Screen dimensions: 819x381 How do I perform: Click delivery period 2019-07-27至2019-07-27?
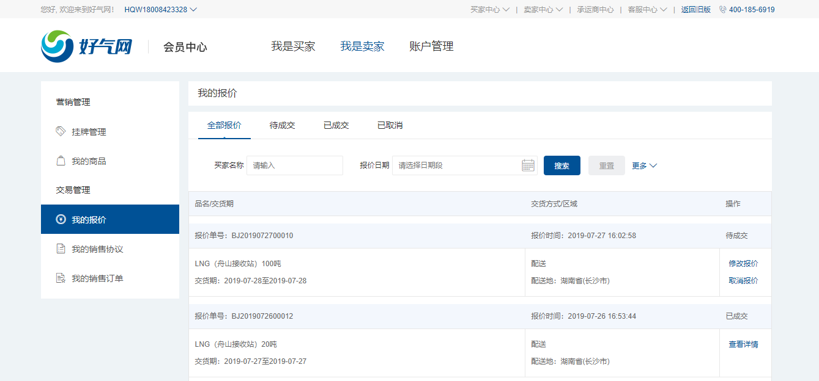point(265,361)
